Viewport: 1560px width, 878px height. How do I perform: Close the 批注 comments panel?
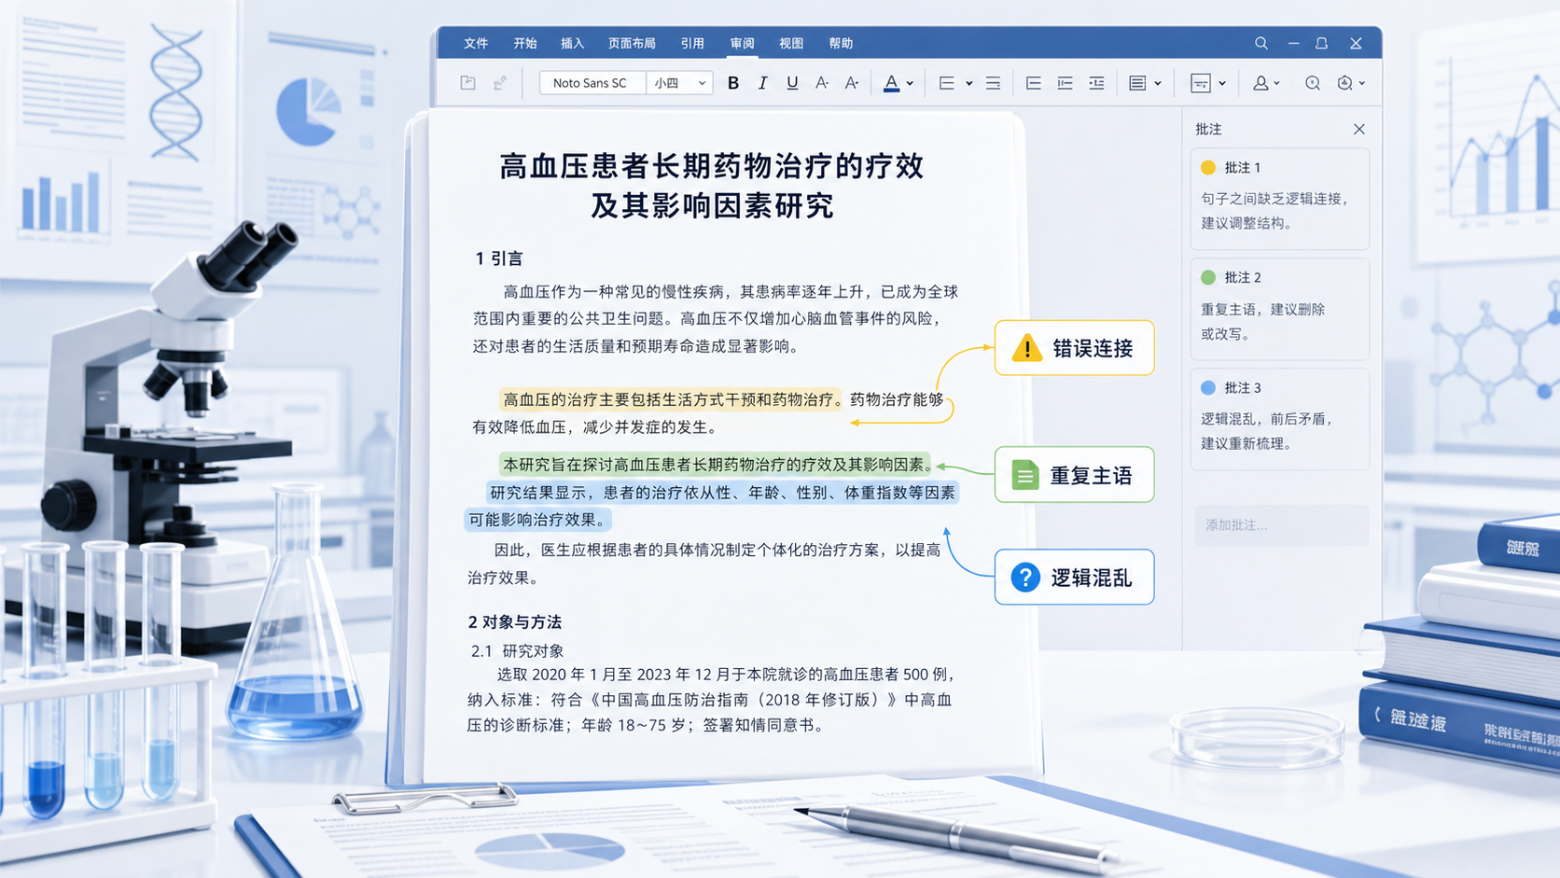tap(1359, 129)
